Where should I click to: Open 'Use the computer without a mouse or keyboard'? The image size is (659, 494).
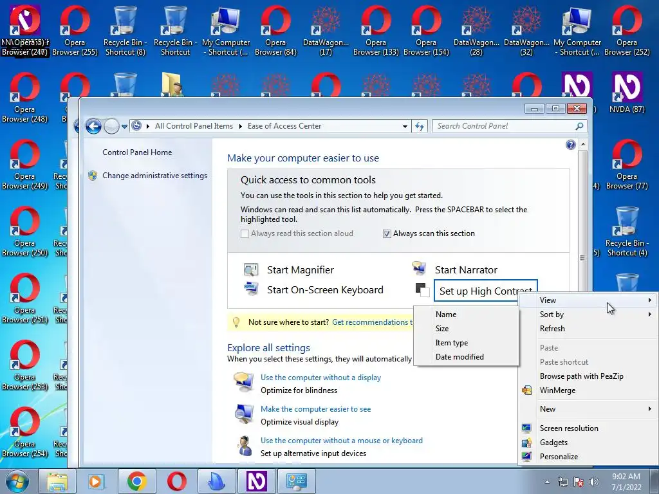(x=342, y=440)
